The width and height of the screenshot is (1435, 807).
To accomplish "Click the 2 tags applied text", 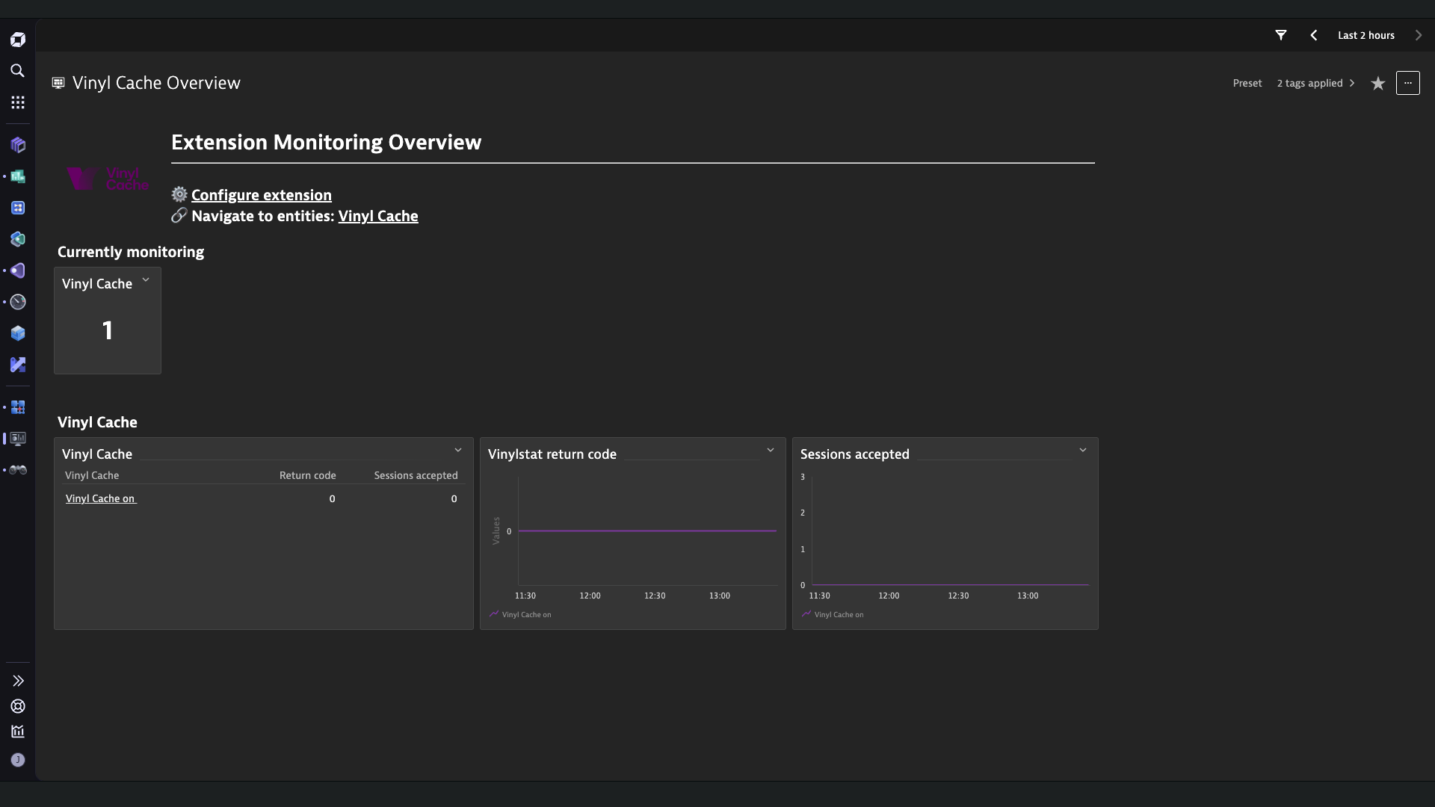I will click(1310, 83).
